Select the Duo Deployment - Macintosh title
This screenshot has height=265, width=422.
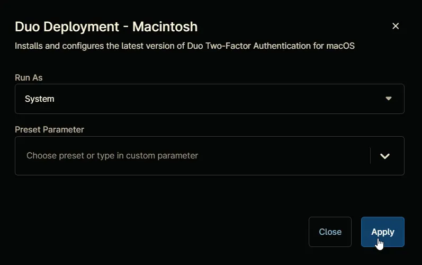pos(106,26)
